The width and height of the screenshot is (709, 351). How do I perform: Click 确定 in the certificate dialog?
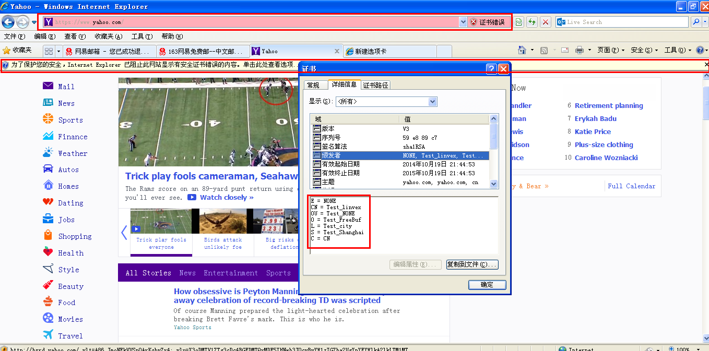[x=487, y=285]
